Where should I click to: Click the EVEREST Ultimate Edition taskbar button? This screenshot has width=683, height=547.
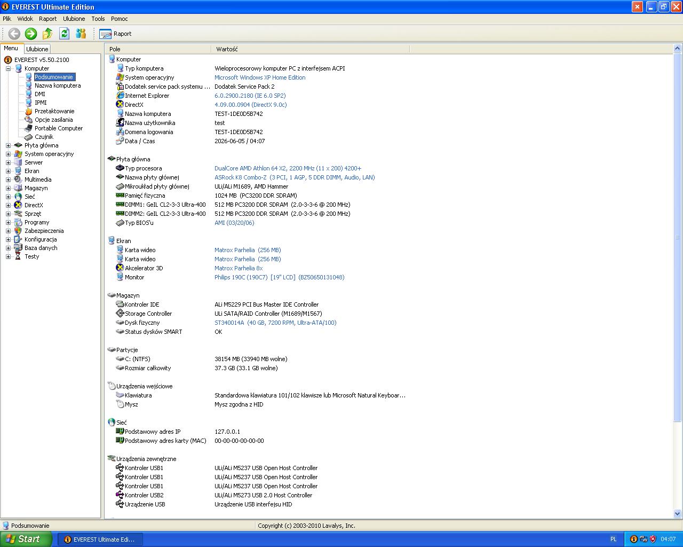100,540
